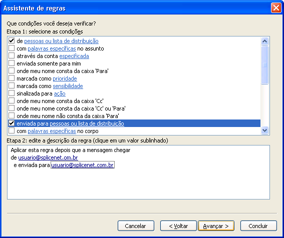Image resolution: width=284 pixels, height=238 pixels.
Task: Click the conditions list scrollbar thumb
Action: pyautogui.click(x=264, y=65)
